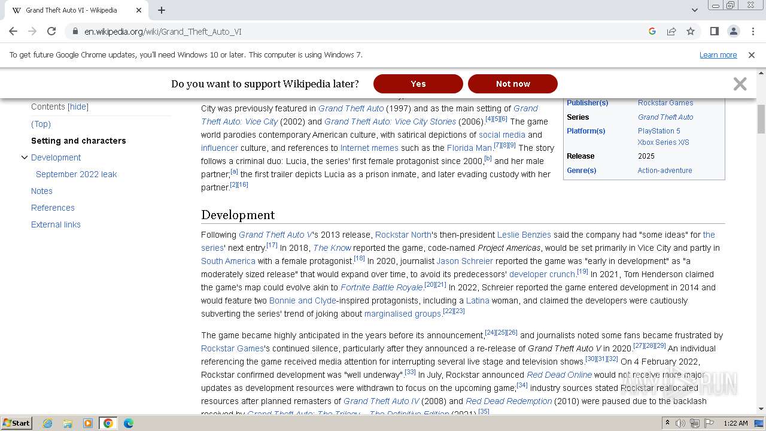
Task: Open taskbar clock 1:22 AM
Action: [x=735, y=423]
